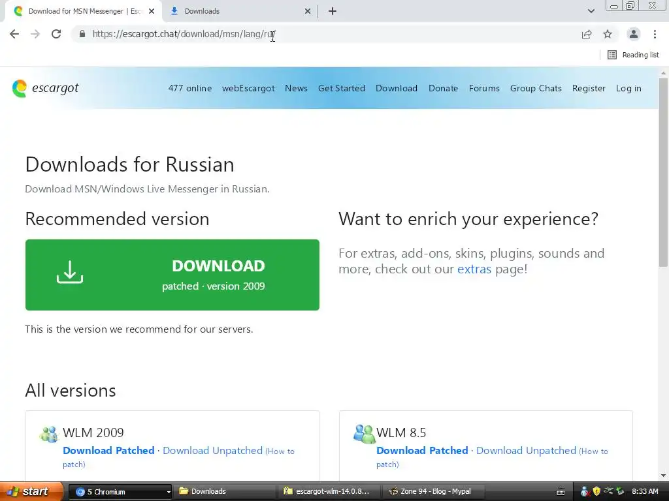
Task: Open the browser profile avatar
Action: point(634,34)
